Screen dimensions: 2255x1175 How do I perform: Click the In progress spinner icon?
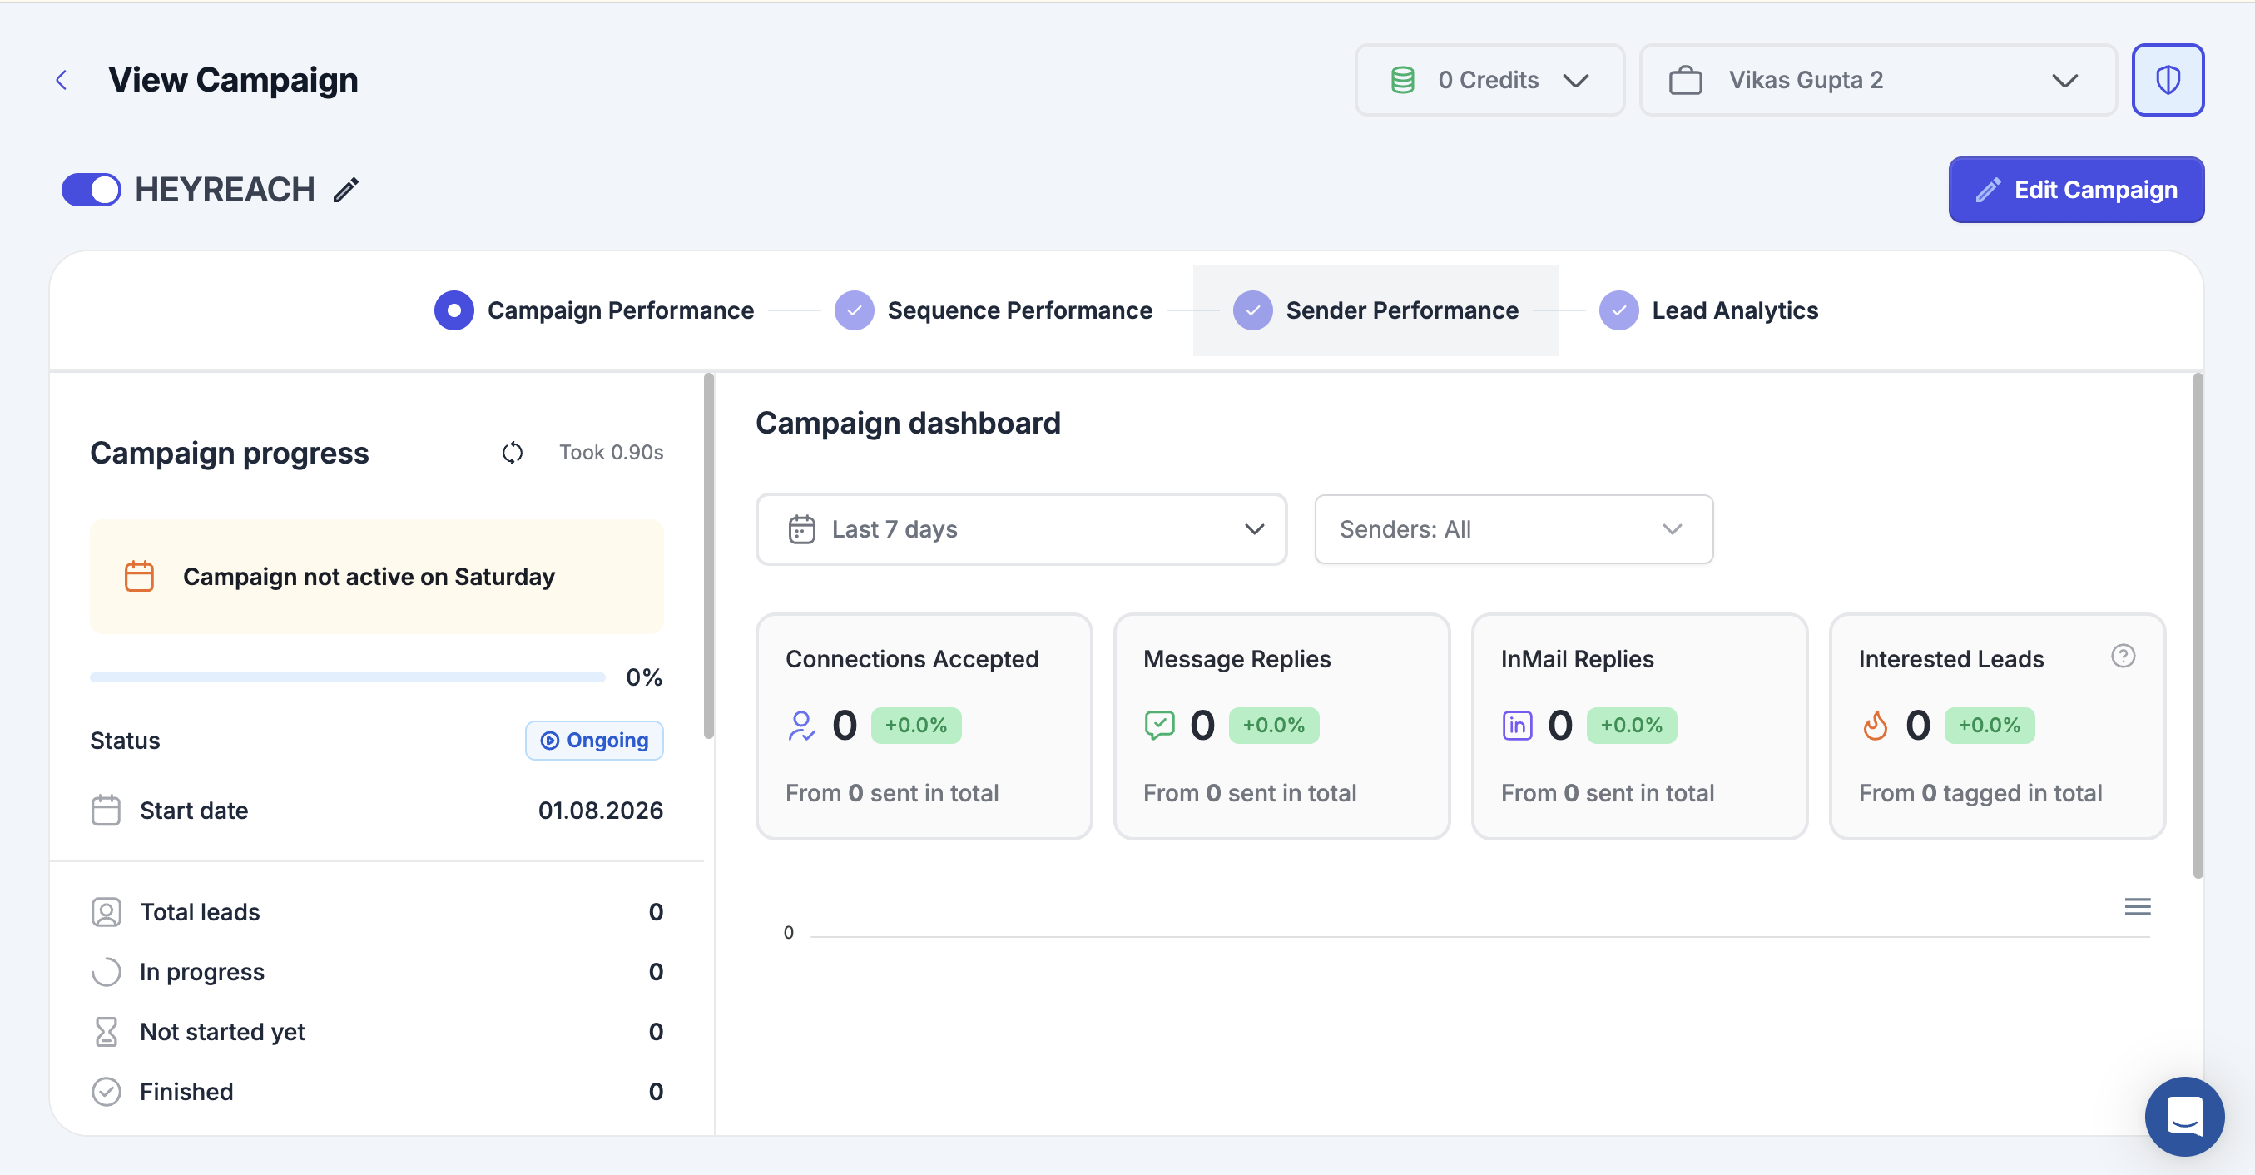[x=106, y=972]
